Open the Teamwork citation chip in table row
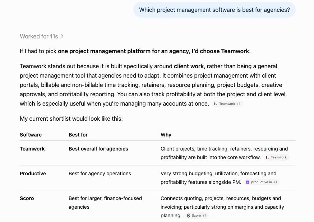Viewport: 314px width, 222px height. 277,157
